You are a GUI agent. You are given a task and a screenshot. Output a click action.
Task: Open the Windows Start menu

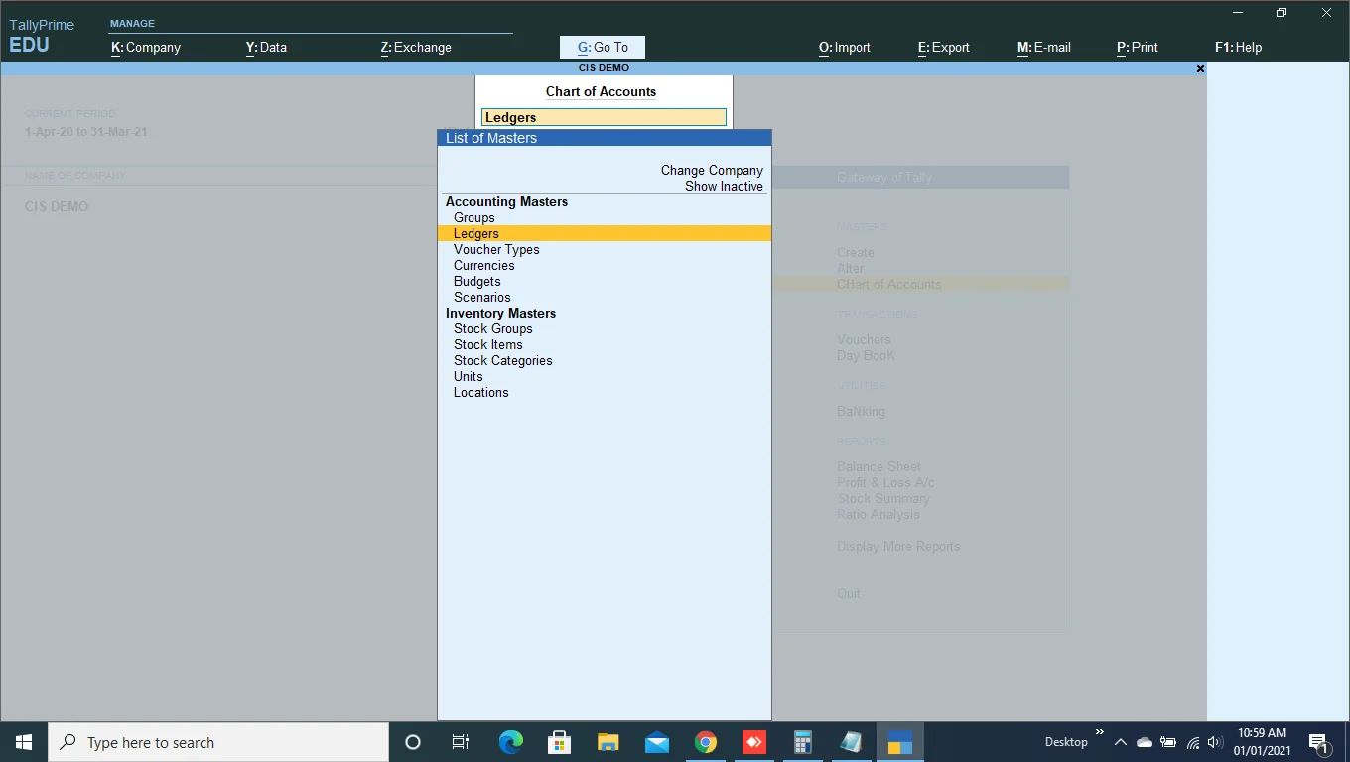pos(24,742)
